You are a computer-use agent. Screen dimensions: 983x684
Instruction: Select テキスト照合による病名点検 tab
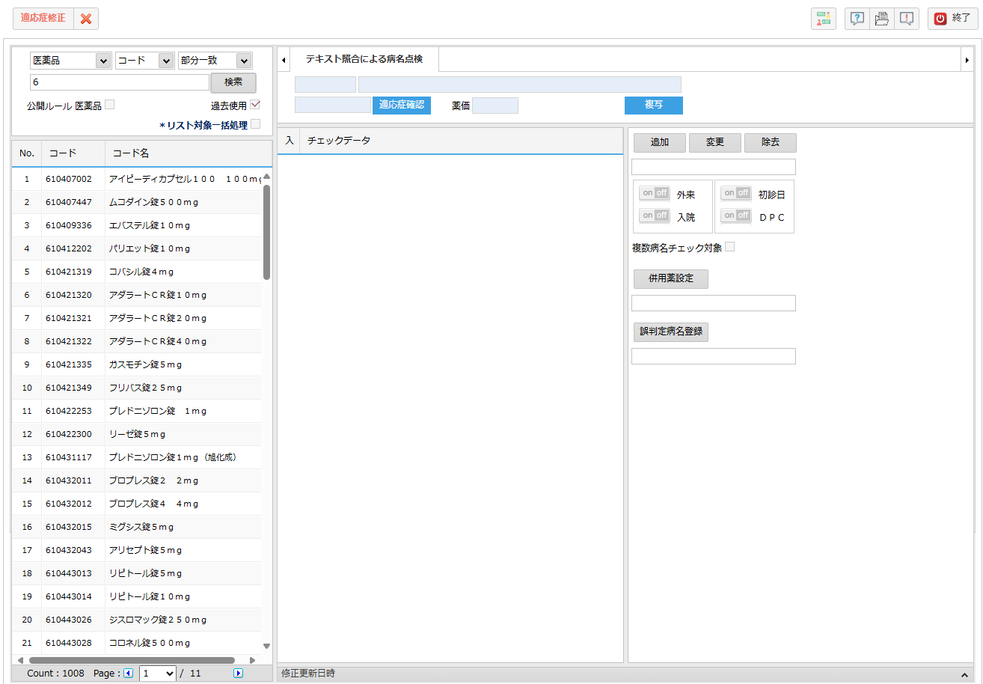pos(364,58)
